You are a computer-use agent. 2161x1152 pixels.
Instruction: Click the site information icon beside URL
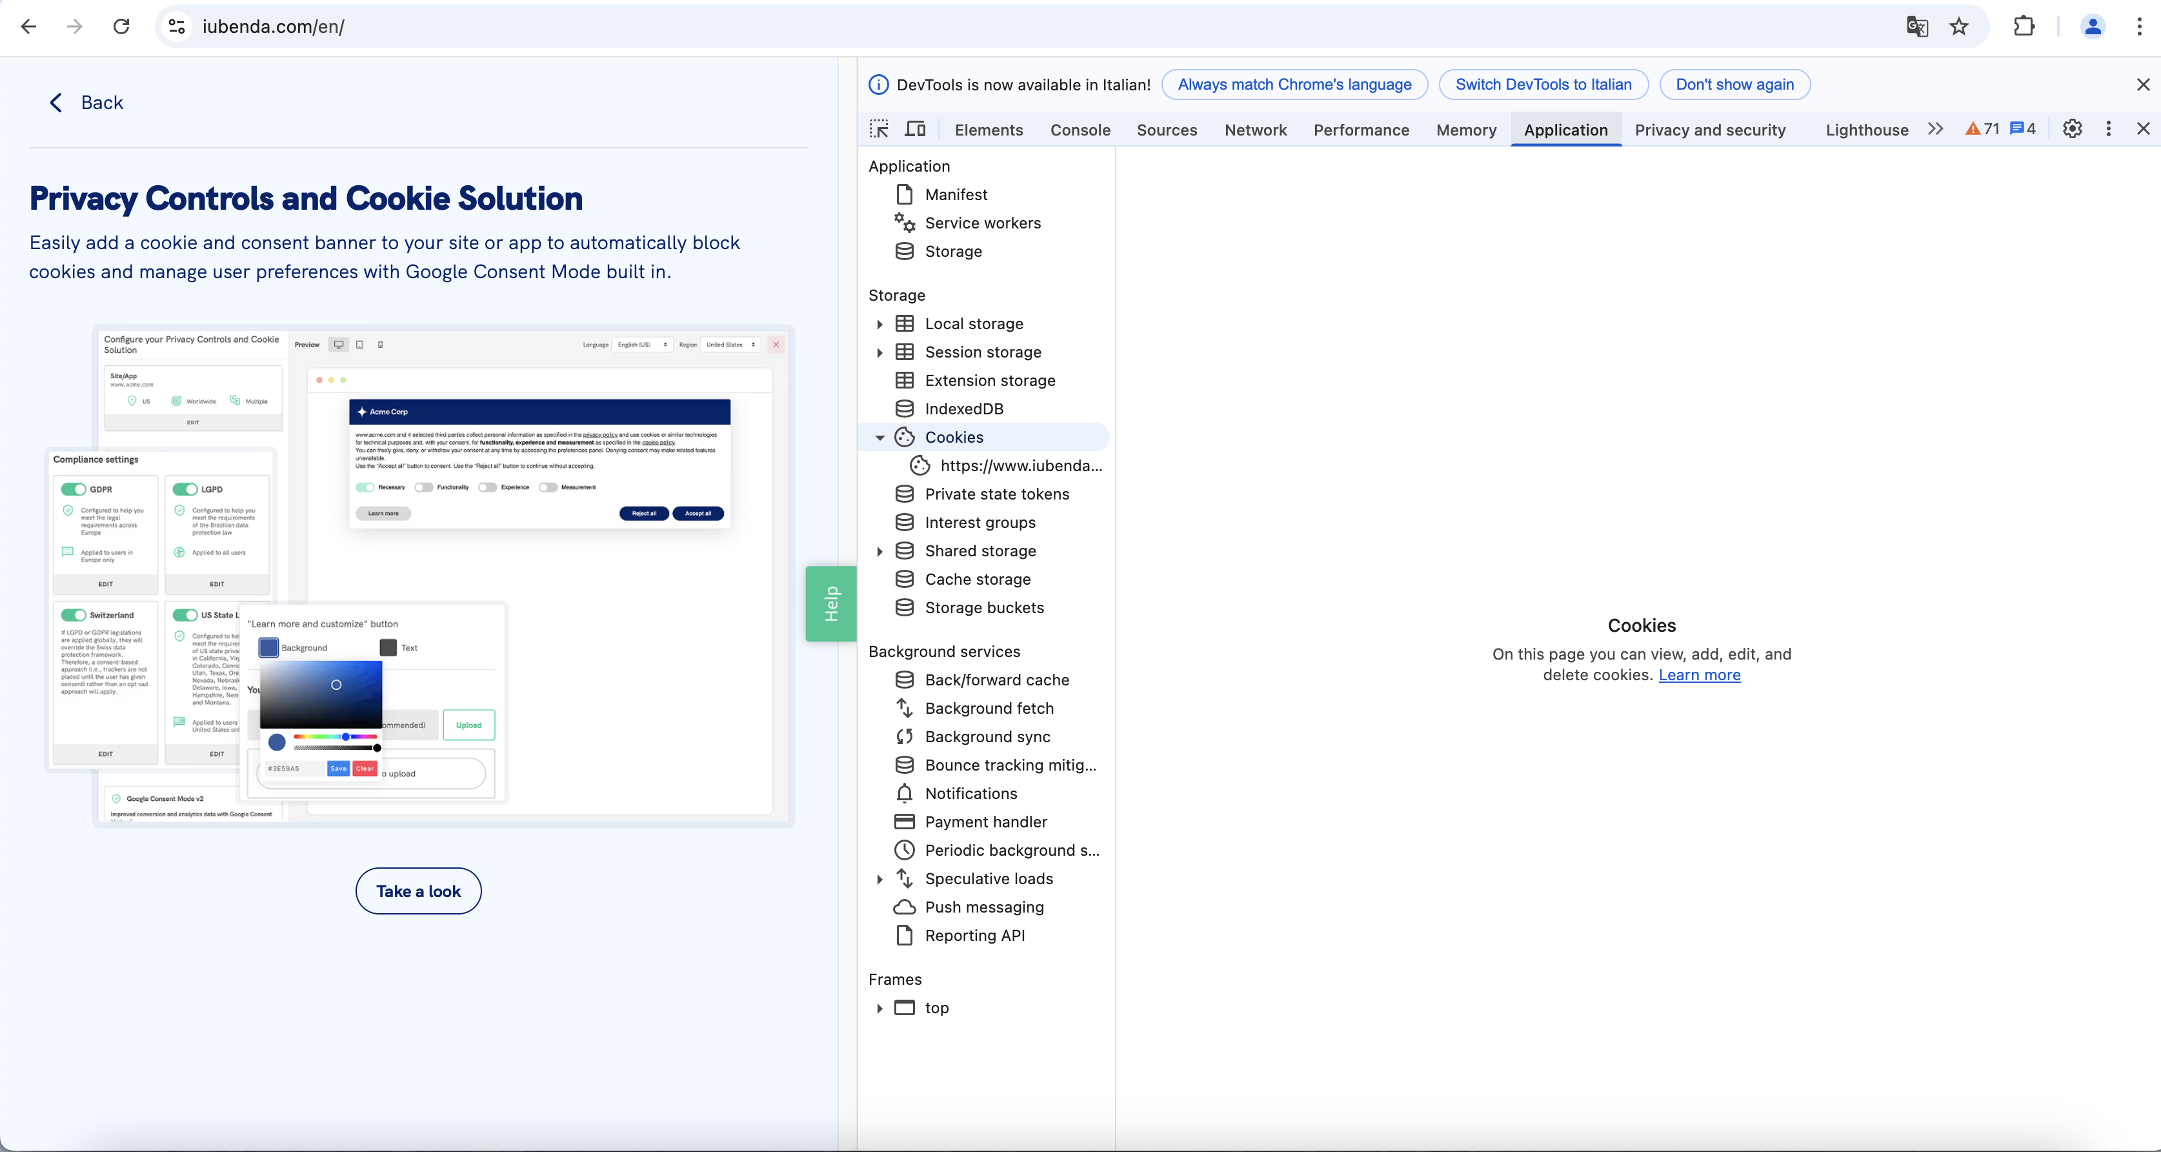(x=176, y=27)
